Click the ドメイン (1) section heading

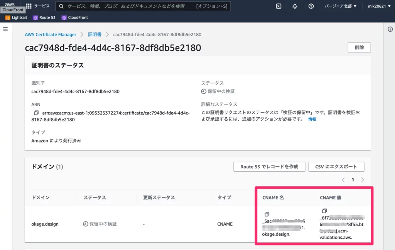tap(47, 167)
